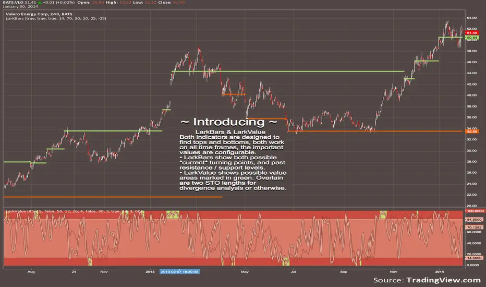Open the LarkBars indicator legend
Viewport: 486px width, 287px height.
pos(56,18)
